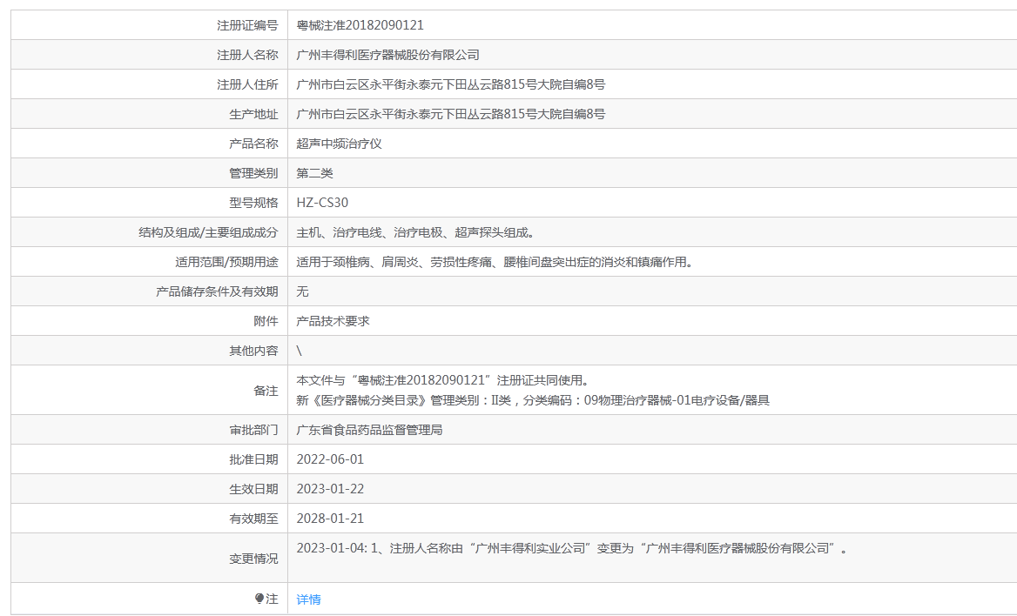Click the 产品名称 label

pos(253,144)
